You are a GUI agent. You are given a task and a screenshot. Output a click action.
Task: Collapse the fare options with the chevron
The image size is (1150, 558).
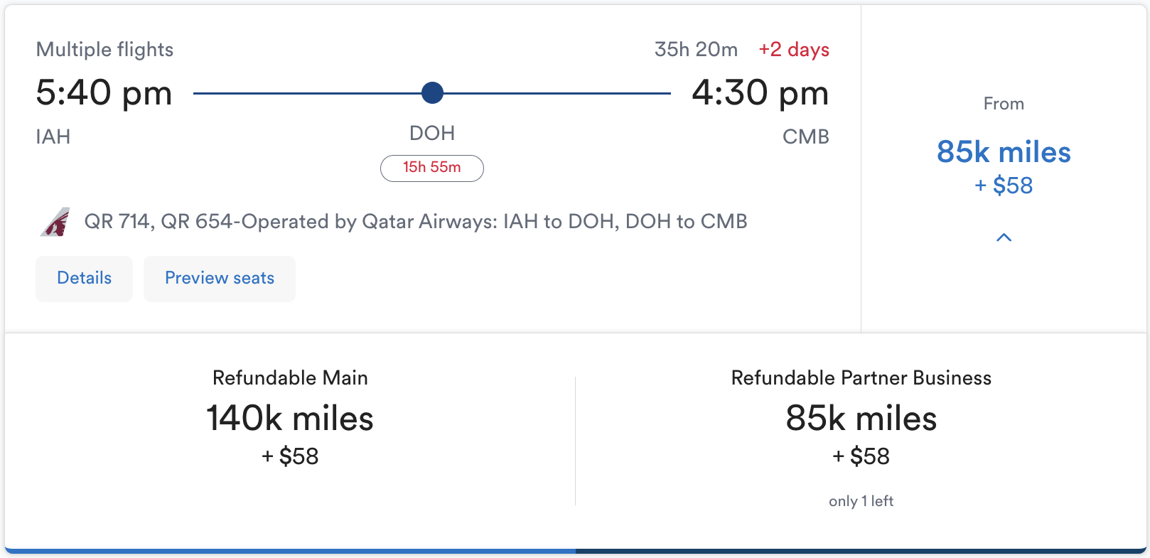(x=1003, y=238)
